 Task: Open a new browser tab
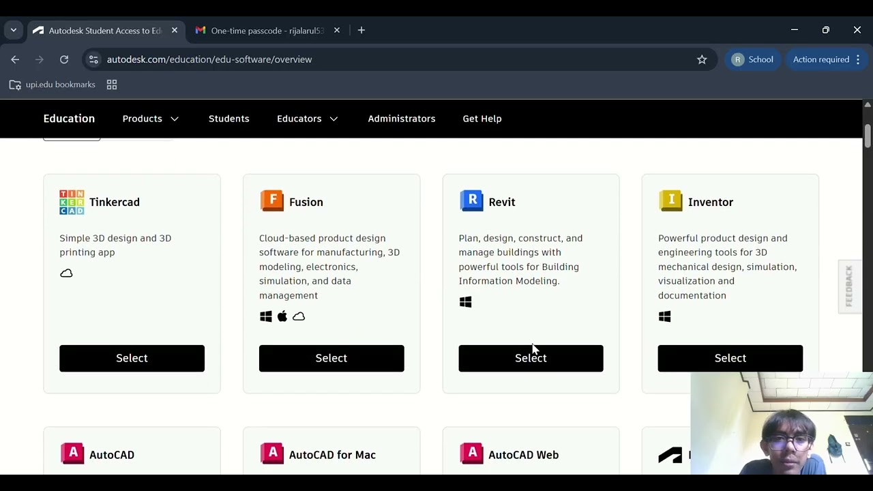(361, 30)
